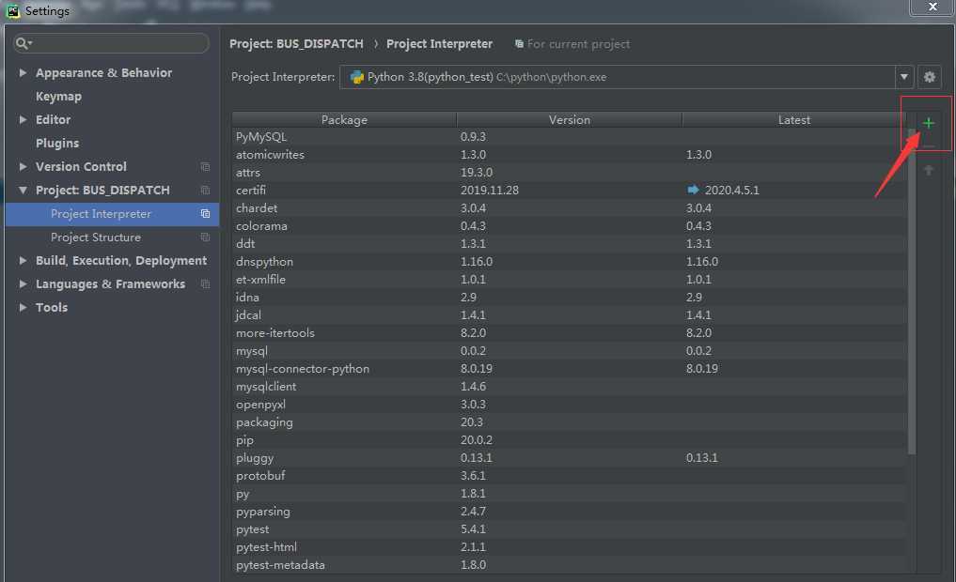
Task: Select the pytest-metadata package row
Action: (569, 565)
